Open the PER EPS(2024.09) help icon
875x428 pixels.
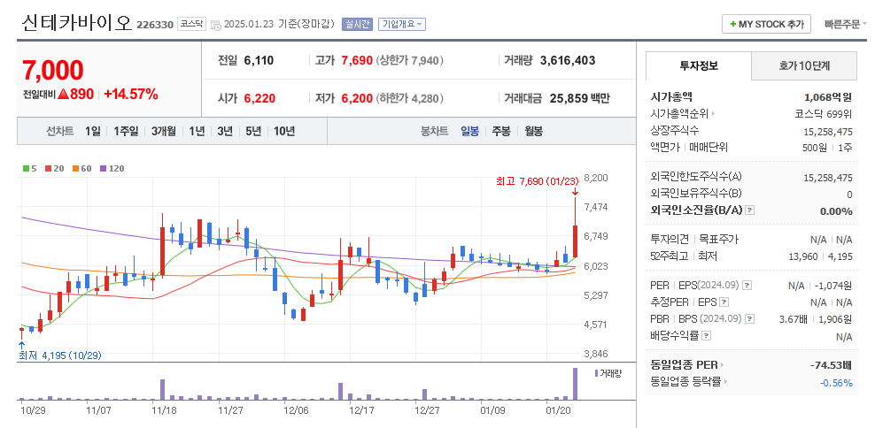pos(747,286)
